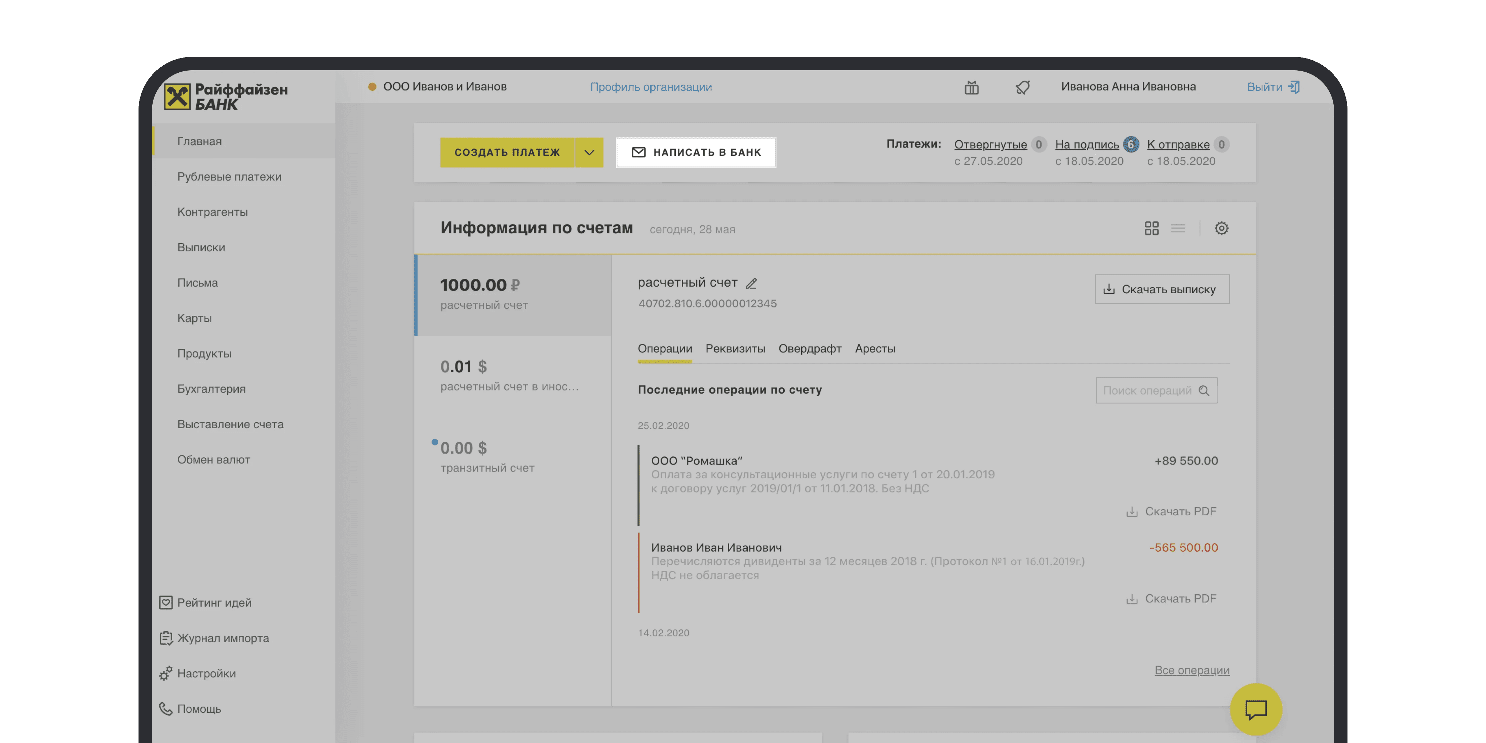Click Скачать выписку button
Viewport: 1486px width, 743px height.
pos(1162,289)
